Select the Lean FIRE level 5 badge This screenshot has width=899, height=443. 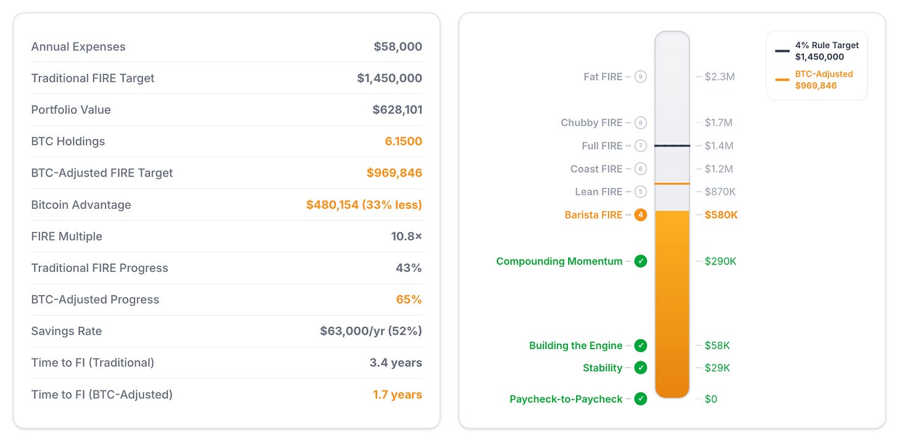pyautogui.click(x=641, y=192)
